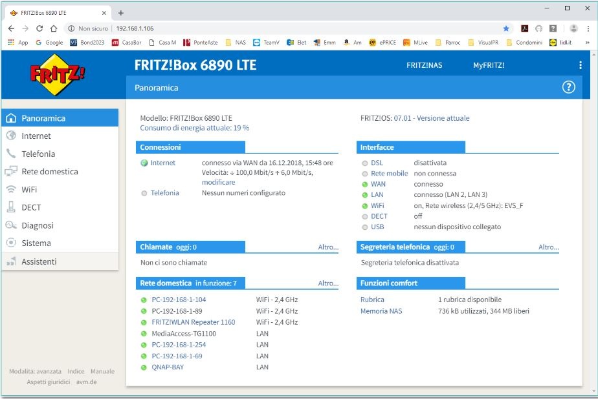This screenshot has height=399, width=598.
Task: Open DECT section in sidebar
Action: click(x=31, y=207)
